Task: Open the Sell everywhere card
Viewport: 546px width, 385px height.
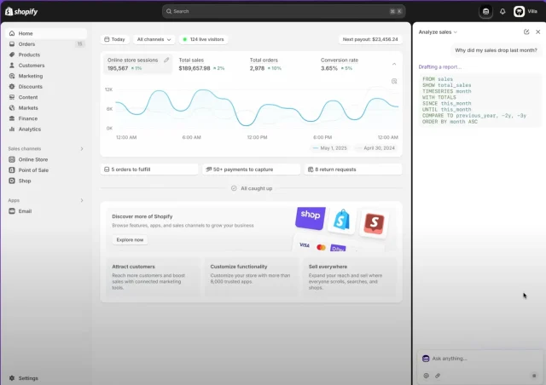Action: point(350,277)
